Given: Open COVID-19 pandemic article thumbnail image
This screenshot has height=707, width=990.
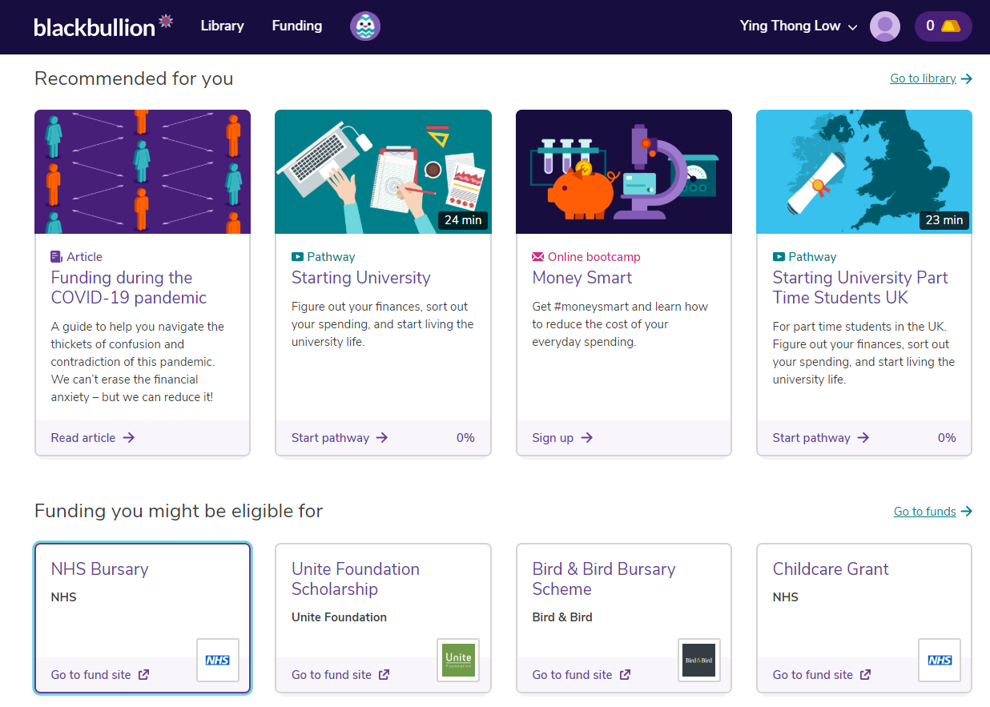Looking at the screenshot, I should click(143, 172).
